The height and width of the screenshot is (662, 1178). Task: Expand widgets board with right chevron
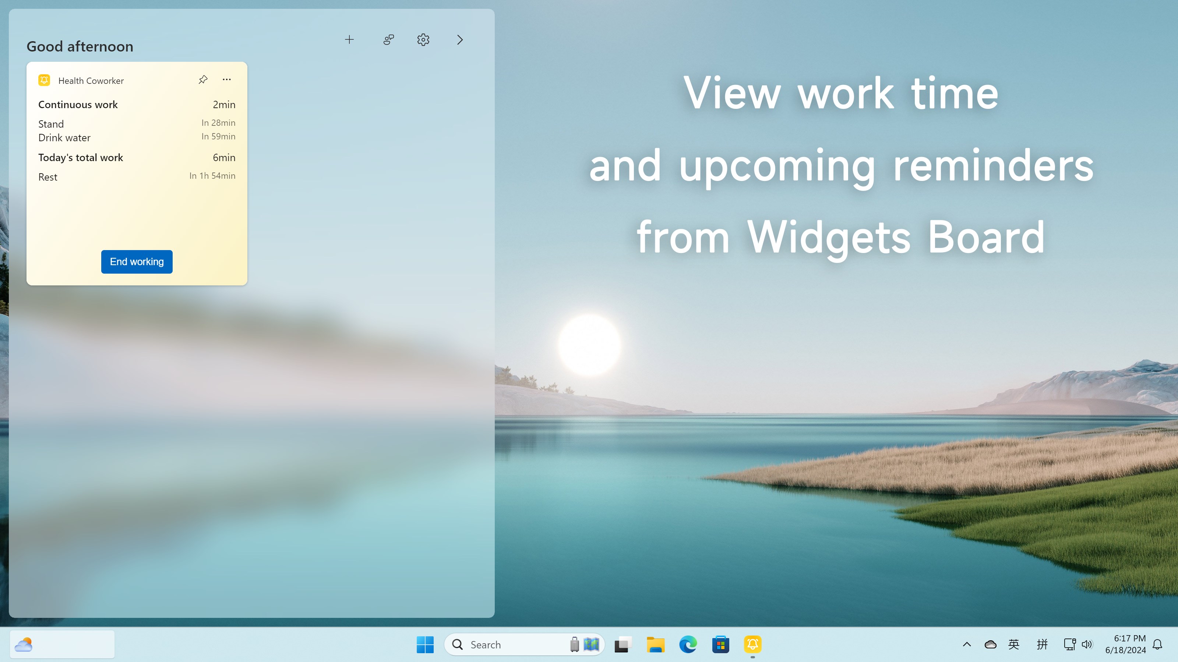click(x=460, y=40)
